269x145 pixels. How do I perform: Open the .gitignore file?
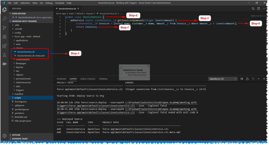coord(19,106)
